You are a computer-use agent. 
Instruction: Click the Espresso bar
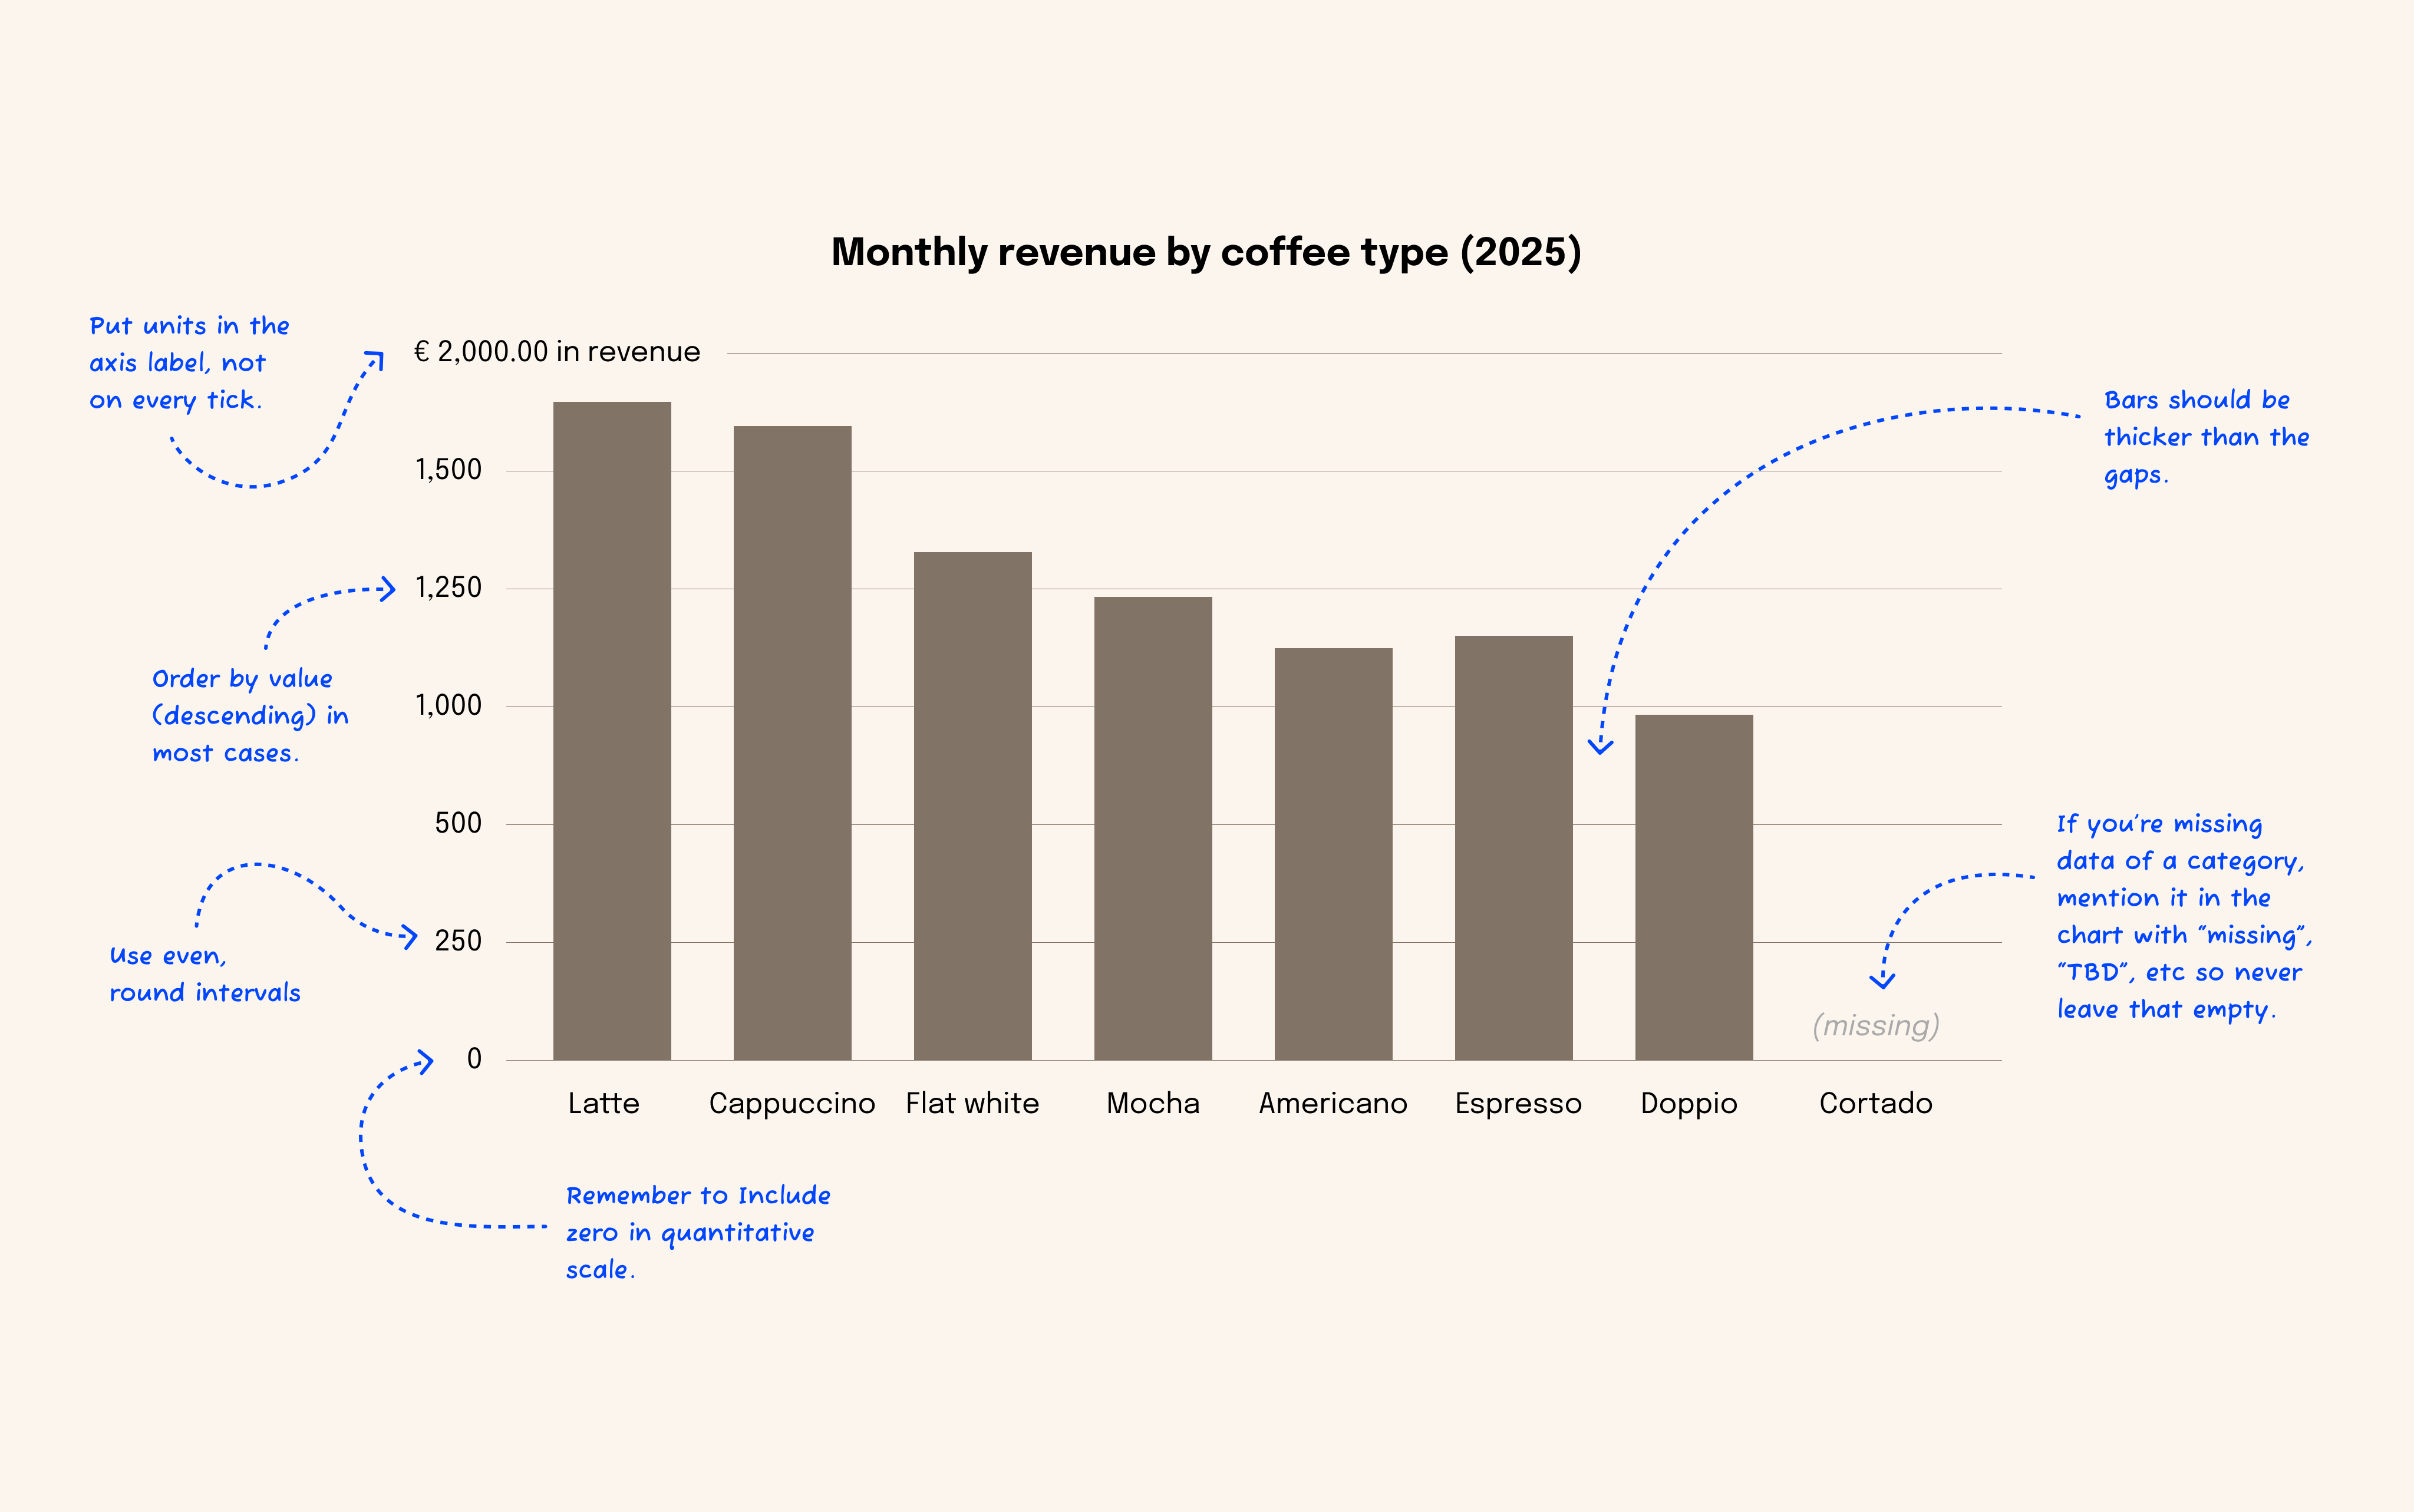tap(1513, 847)
